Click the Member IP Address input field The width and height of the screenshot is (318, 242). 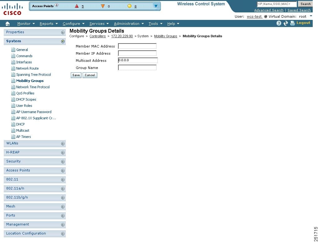point(137,53)
